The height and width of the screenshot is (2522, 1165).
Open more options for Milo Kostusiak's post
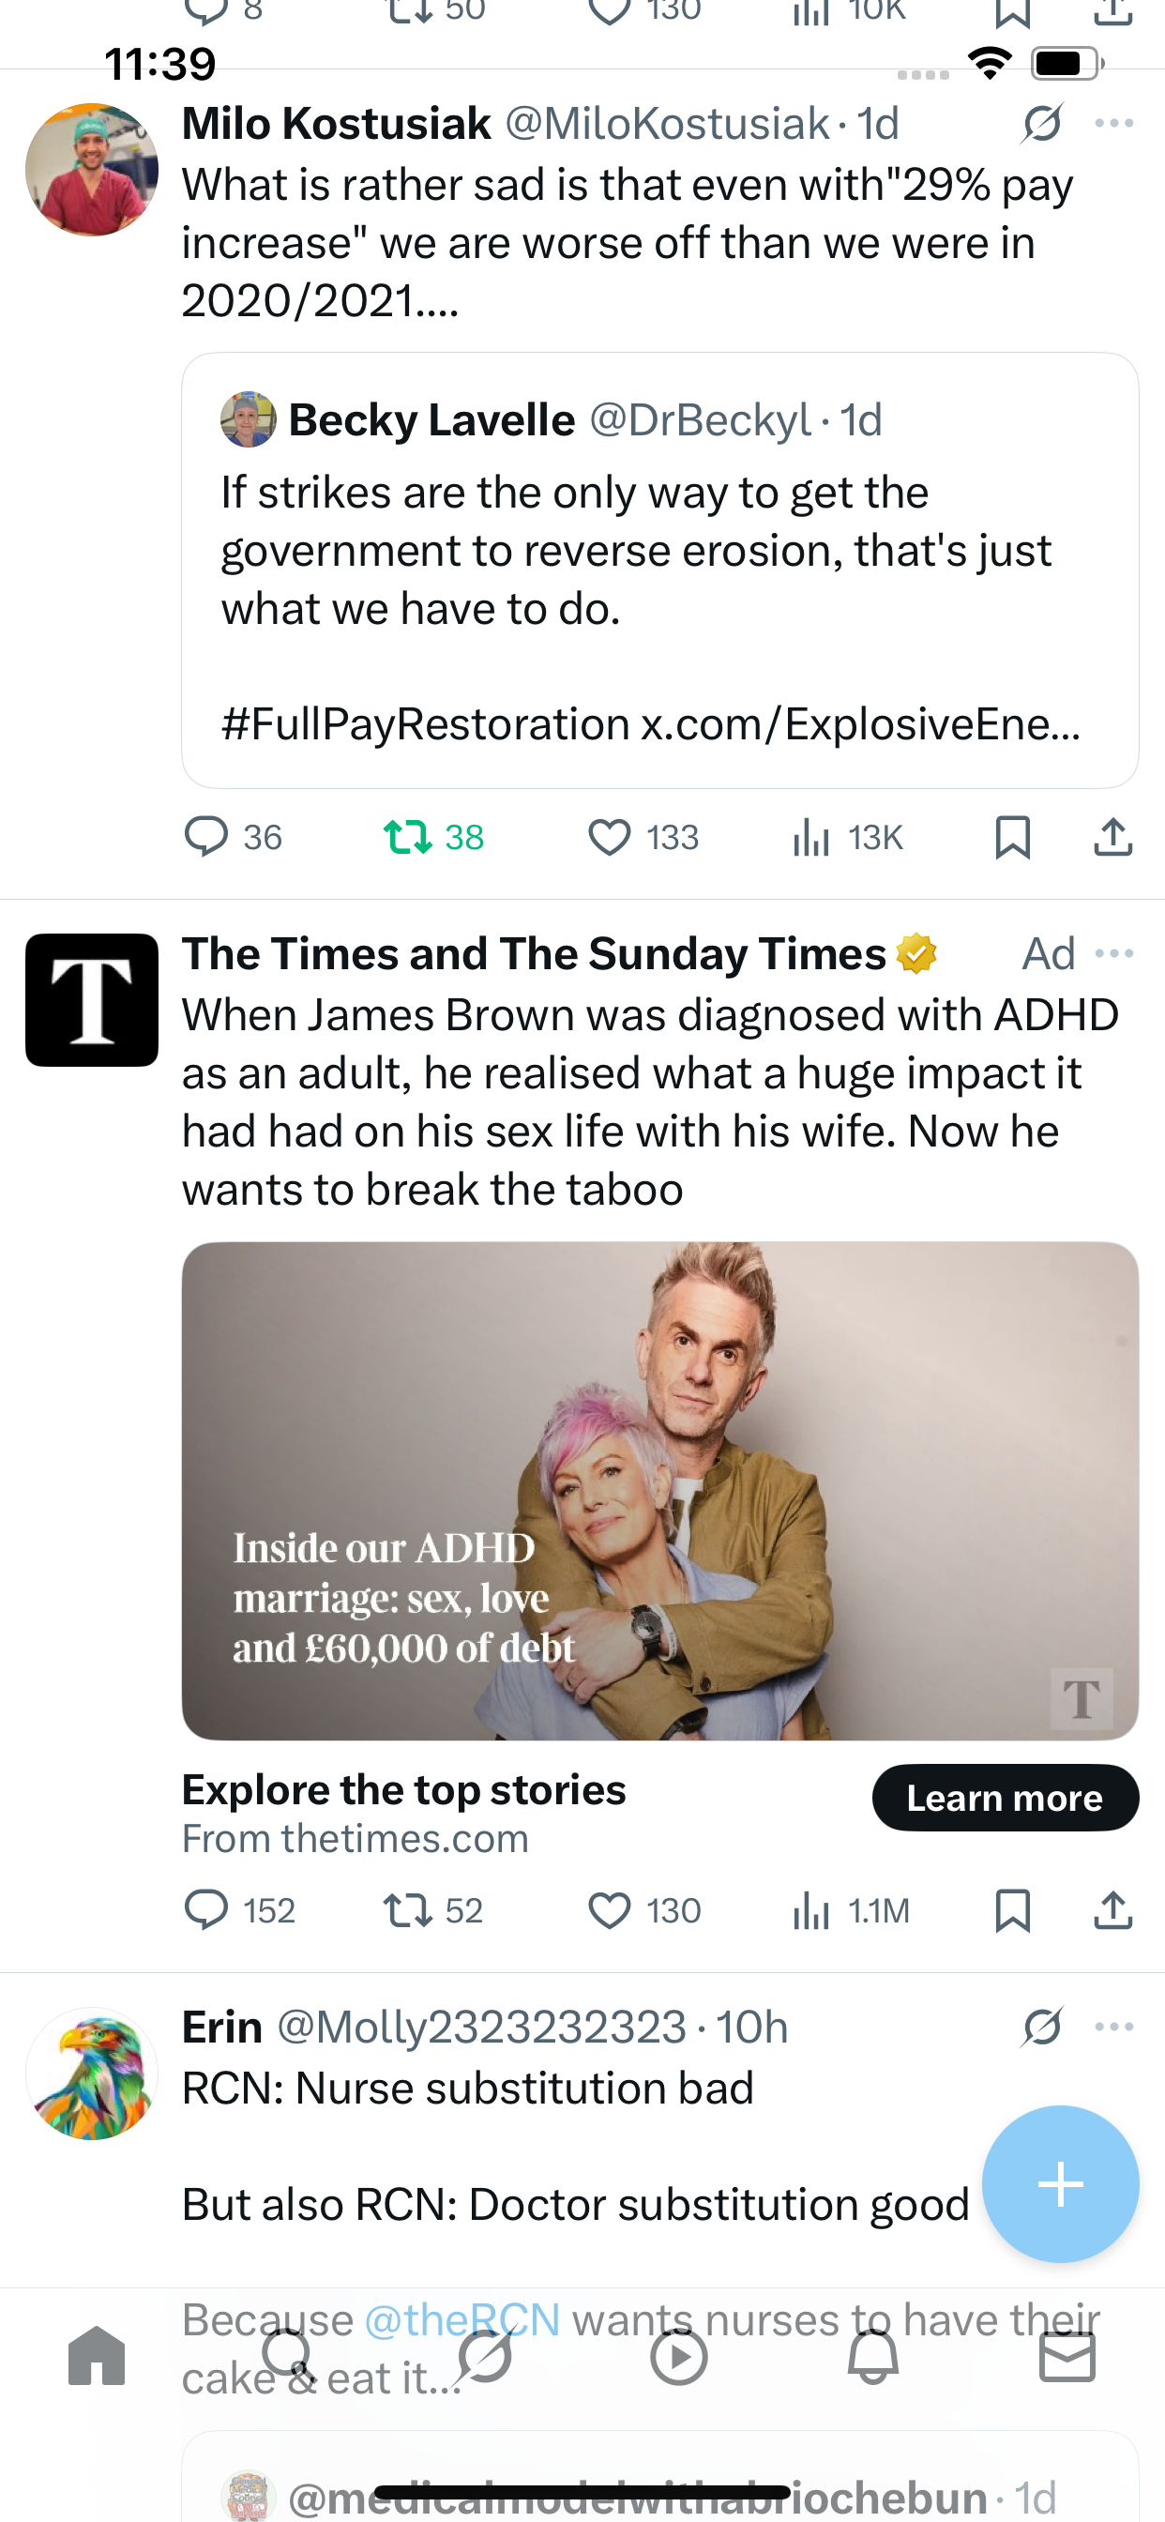tap(1114, 123)
